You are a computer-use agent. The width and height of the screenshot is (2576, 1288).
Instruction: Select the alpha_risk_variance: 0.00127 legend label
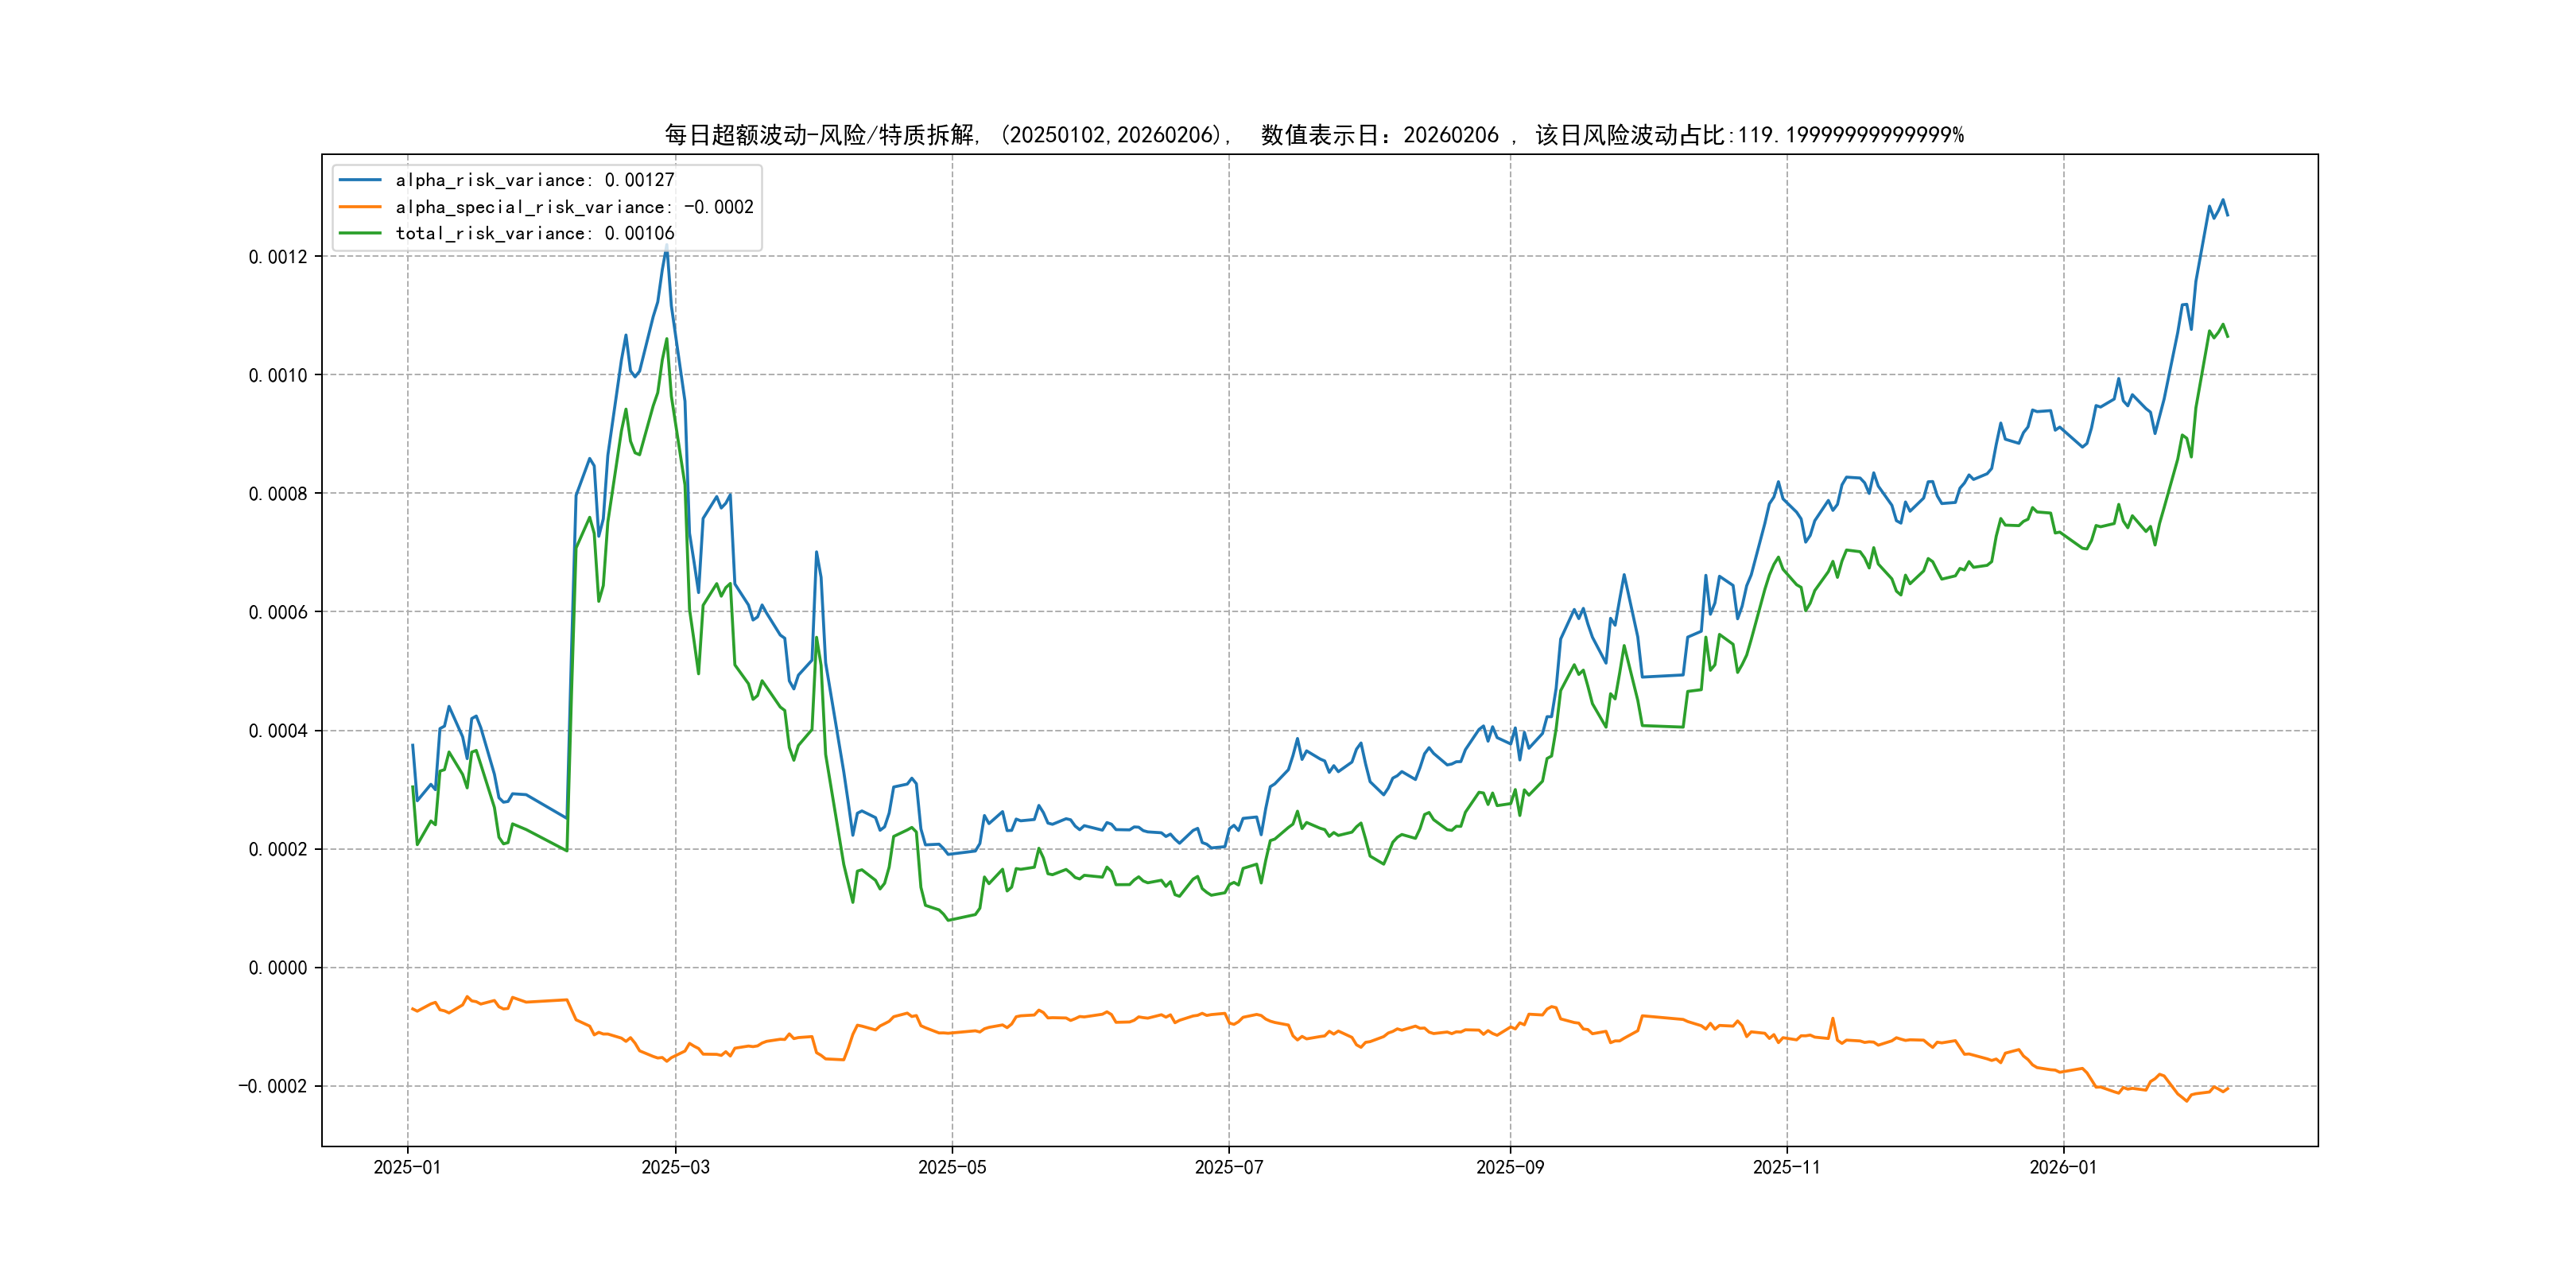click(535, 180)
